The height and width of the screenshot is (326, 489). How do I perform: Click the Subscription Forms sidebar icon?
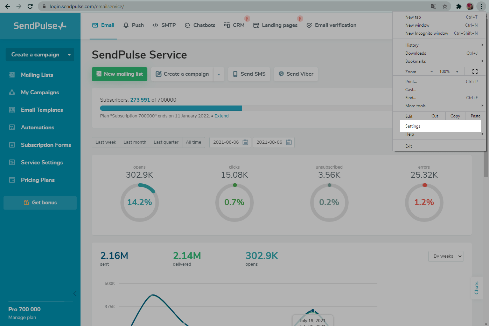click(x=12, y=145)
